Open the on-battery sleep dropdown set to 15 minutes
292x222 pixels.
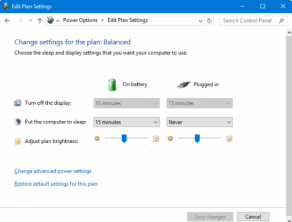[x=126, y=122]
